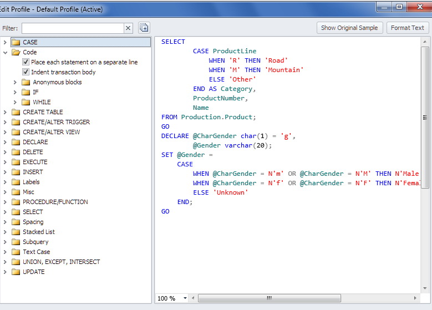The width and height of the screenshot is (432, 310).
Task: Click the Subquery folder icon
Action: 16,242
